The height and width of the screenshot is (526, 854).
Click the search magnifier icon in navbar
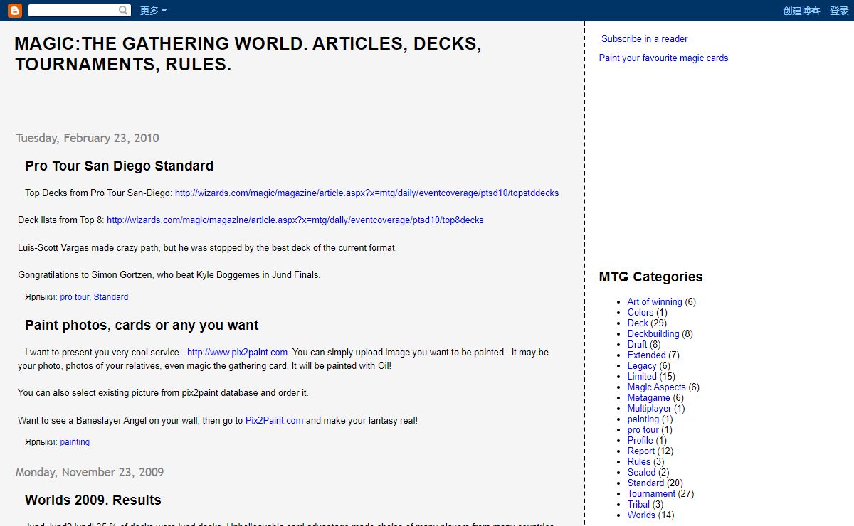pos(124,11)
